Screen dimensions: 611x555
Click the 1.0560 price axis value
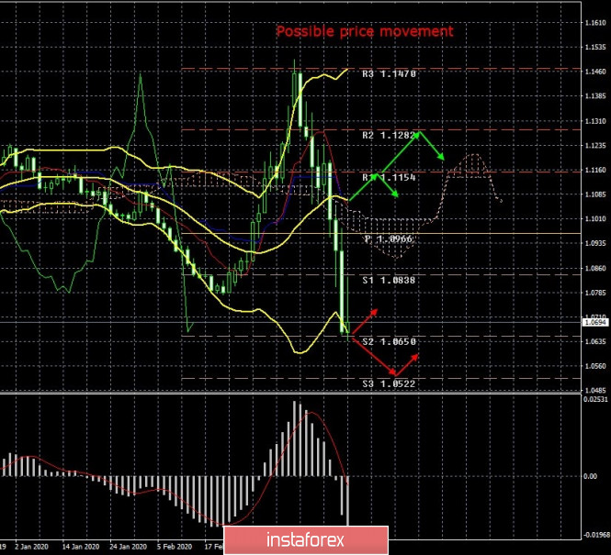pyautogui.click(x=595, y=366)
